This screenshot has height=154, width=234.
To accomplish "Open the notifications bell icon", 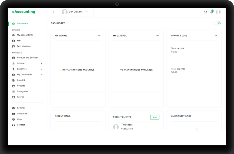I will pyautogui.click(x=212, y=12).
